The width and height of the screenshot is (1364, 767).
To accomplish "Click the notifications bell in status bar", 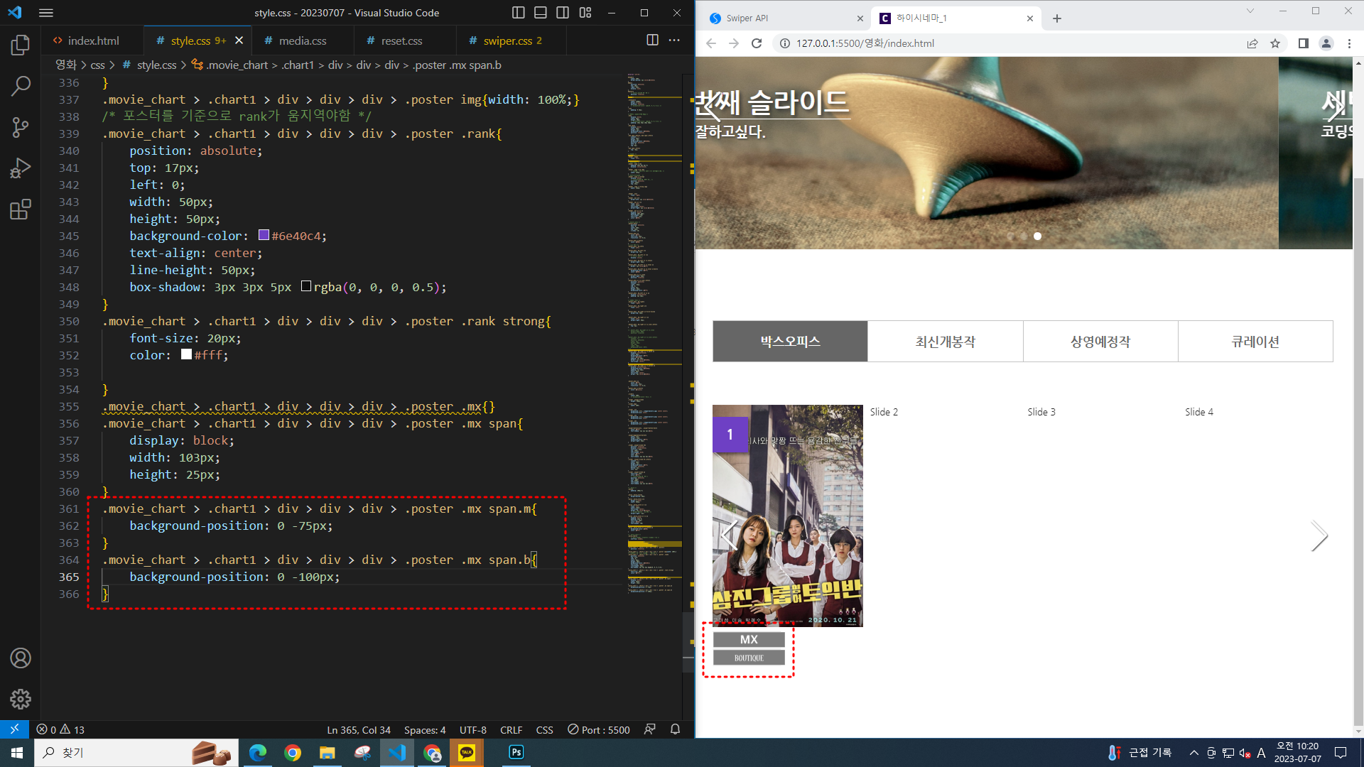I will (675, 729).
